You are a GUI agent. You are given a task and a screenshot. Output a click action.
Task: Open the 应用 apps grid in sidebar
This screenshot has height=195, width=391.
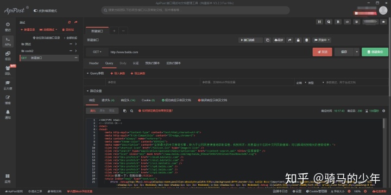pos(8,178)
